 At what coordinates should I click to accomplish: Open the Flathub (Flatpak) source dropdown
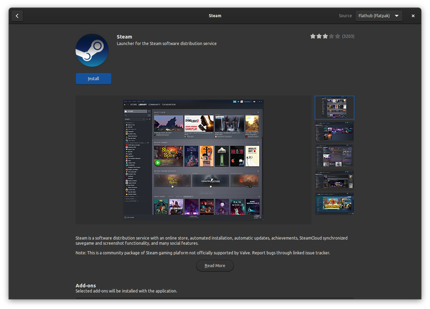point(378,16)
